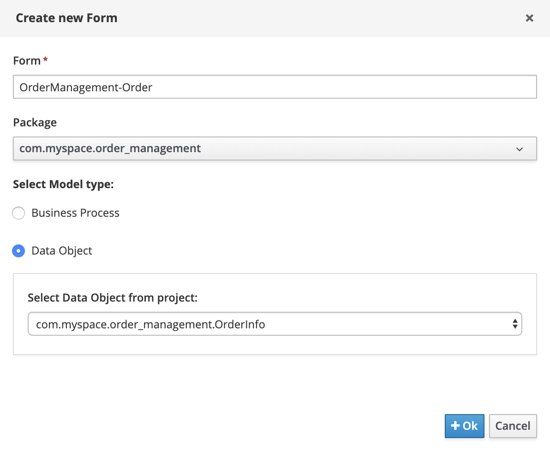
Task: Select the Data Object radio button
Action: point(18,251)
